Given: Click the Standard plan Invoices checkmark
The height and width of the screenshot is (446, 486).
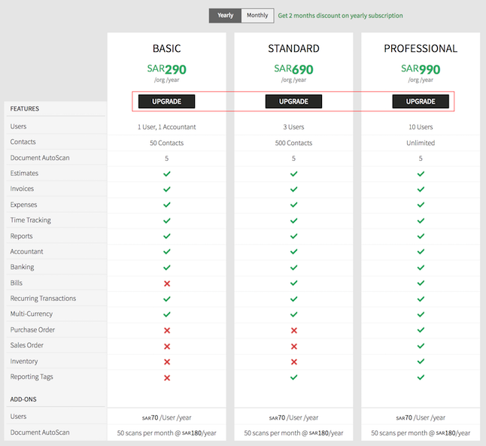Looking at the screenshot, I should tap(294, 189).
